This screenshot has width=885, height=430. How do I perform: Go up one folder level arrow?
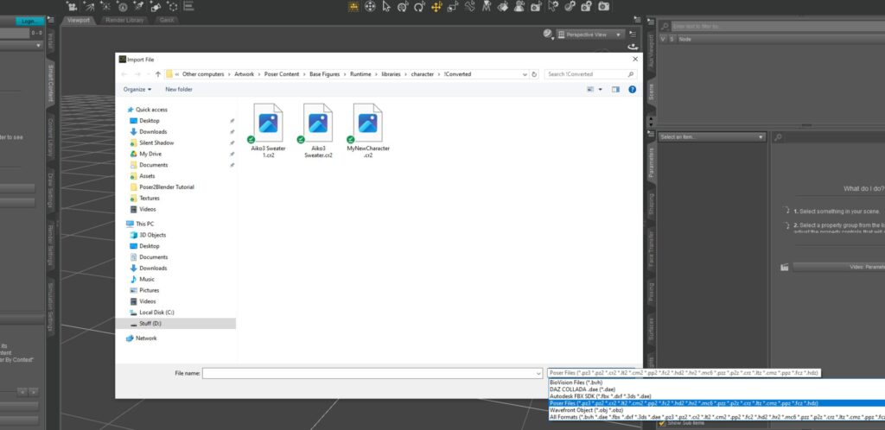tap(158, 74)
